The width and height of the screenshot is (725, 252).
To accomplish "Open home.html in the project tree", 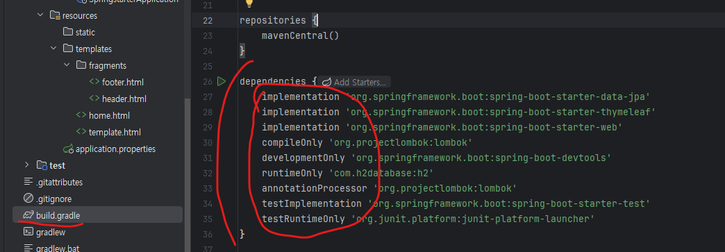I will pos(109,116).
